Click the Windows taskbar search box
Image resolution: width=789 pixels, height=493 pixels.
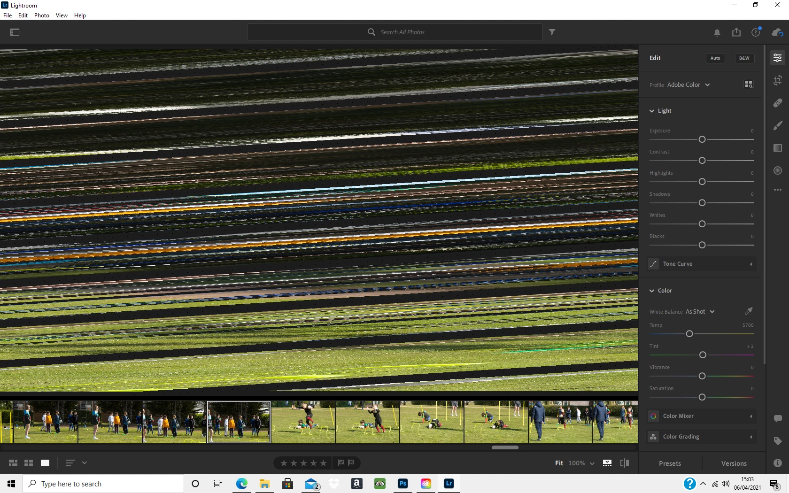(103, 484)
